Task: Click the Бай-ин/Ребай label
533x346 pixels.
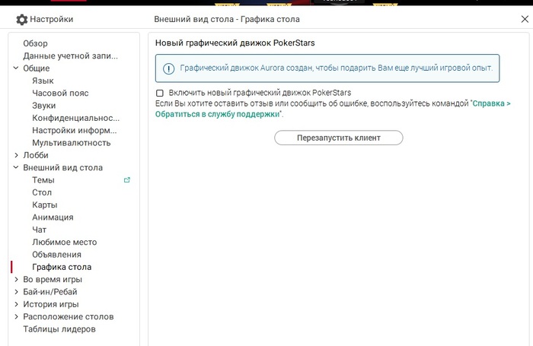Action: pos(50,292)
